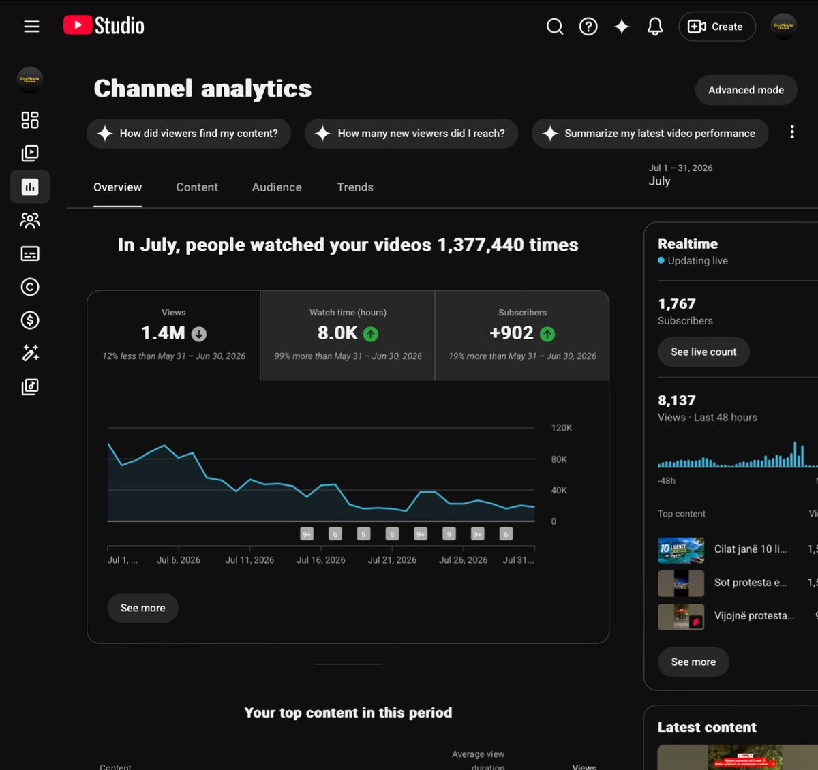Click the See live count button
The image size is (818, 770).
coord(703,352)
